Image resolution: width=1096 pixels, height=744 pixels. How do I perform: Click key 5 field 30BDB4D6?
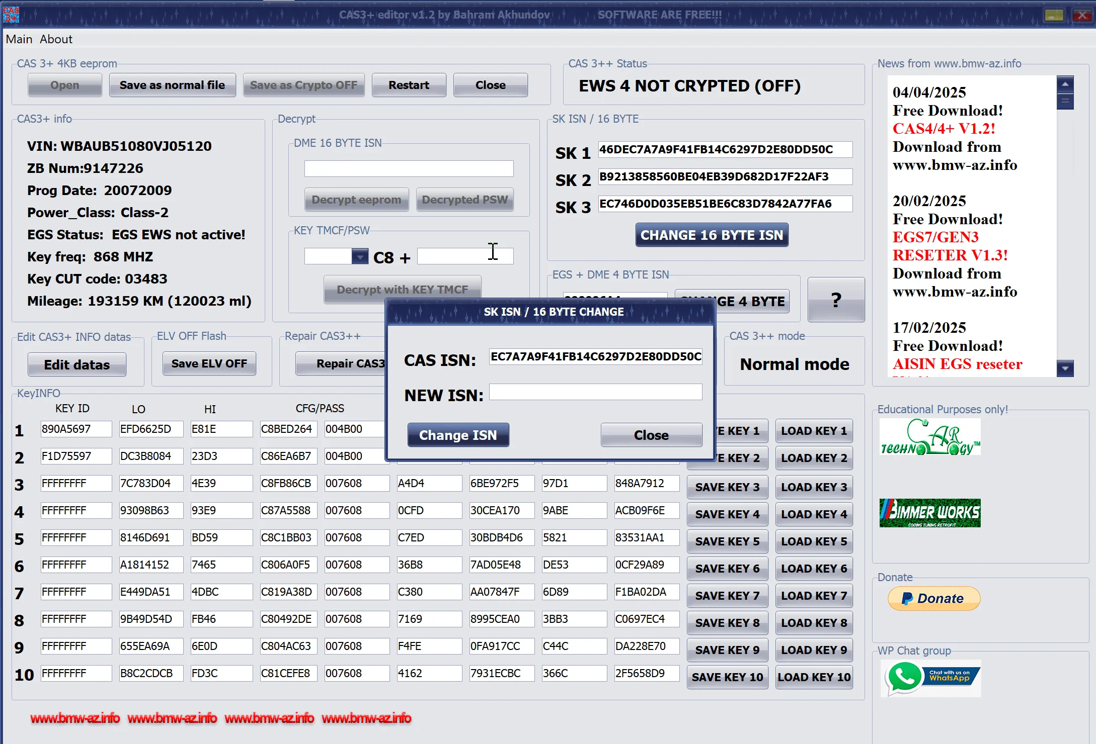tap(502, 537)
